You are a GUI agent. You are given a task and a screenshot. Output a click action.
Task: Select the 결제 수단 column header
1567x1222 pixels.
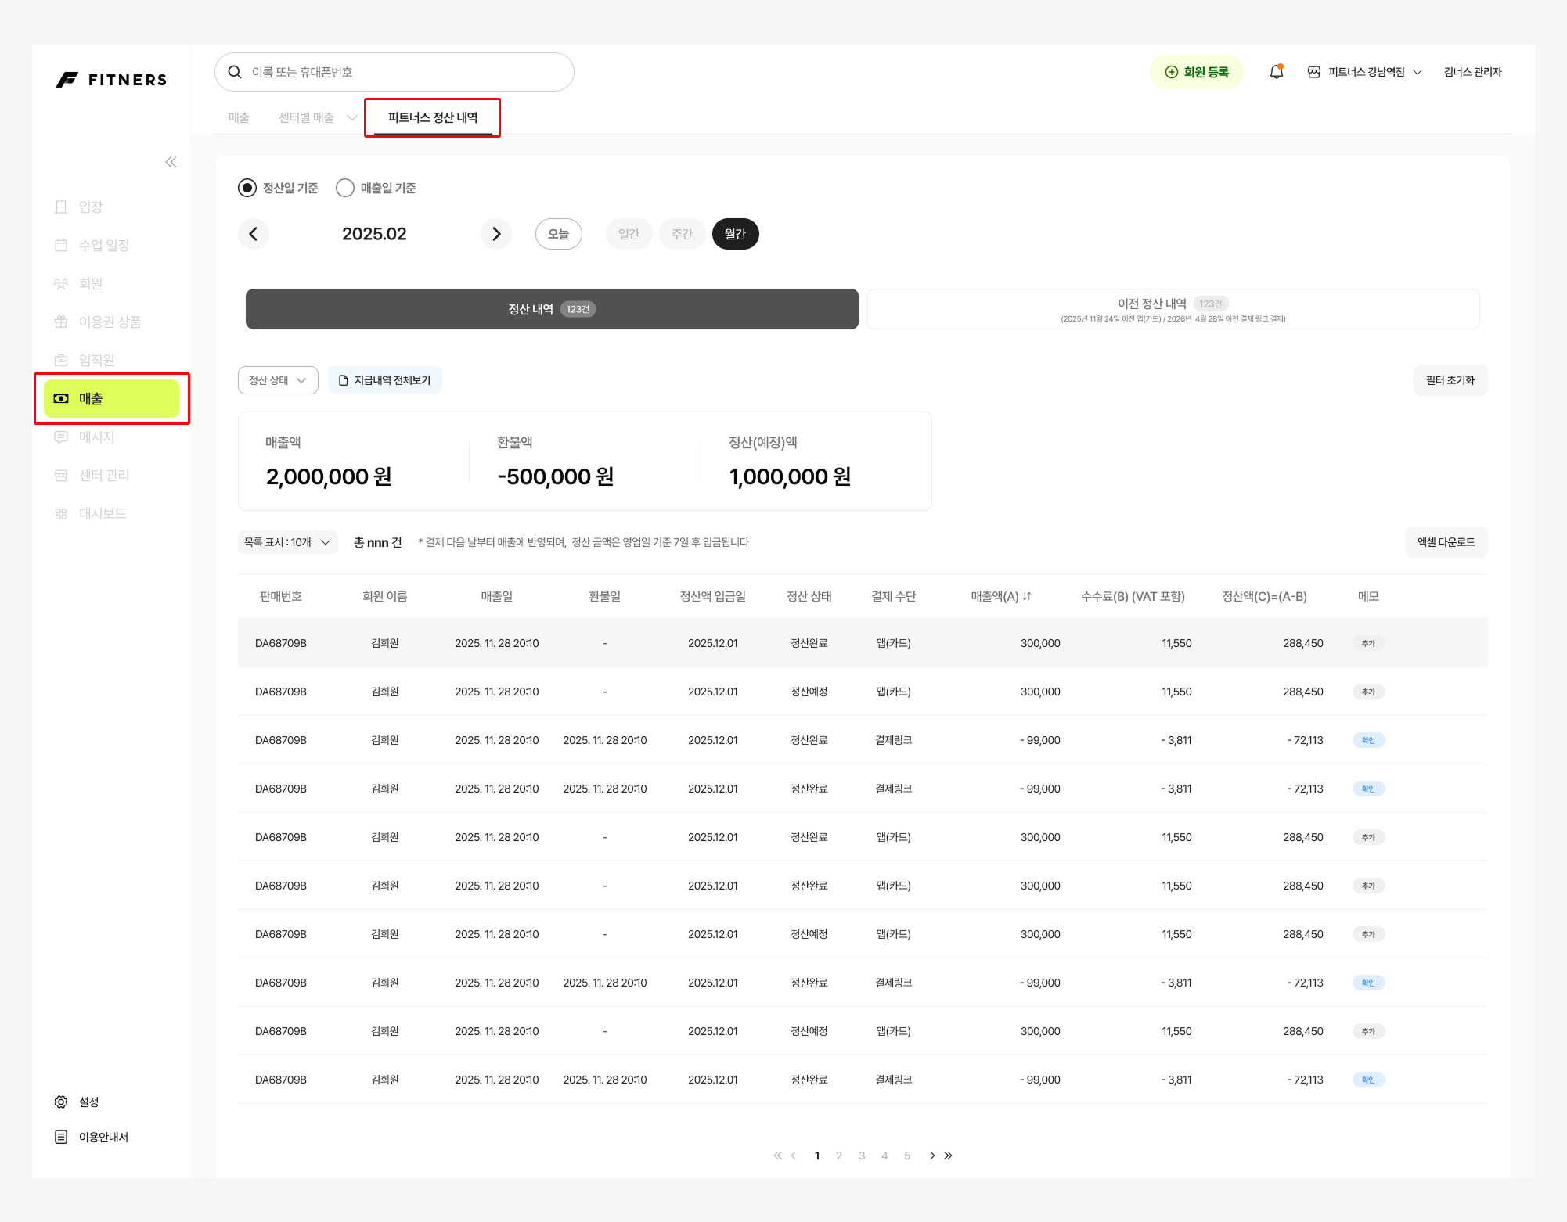tap(894, 596)
